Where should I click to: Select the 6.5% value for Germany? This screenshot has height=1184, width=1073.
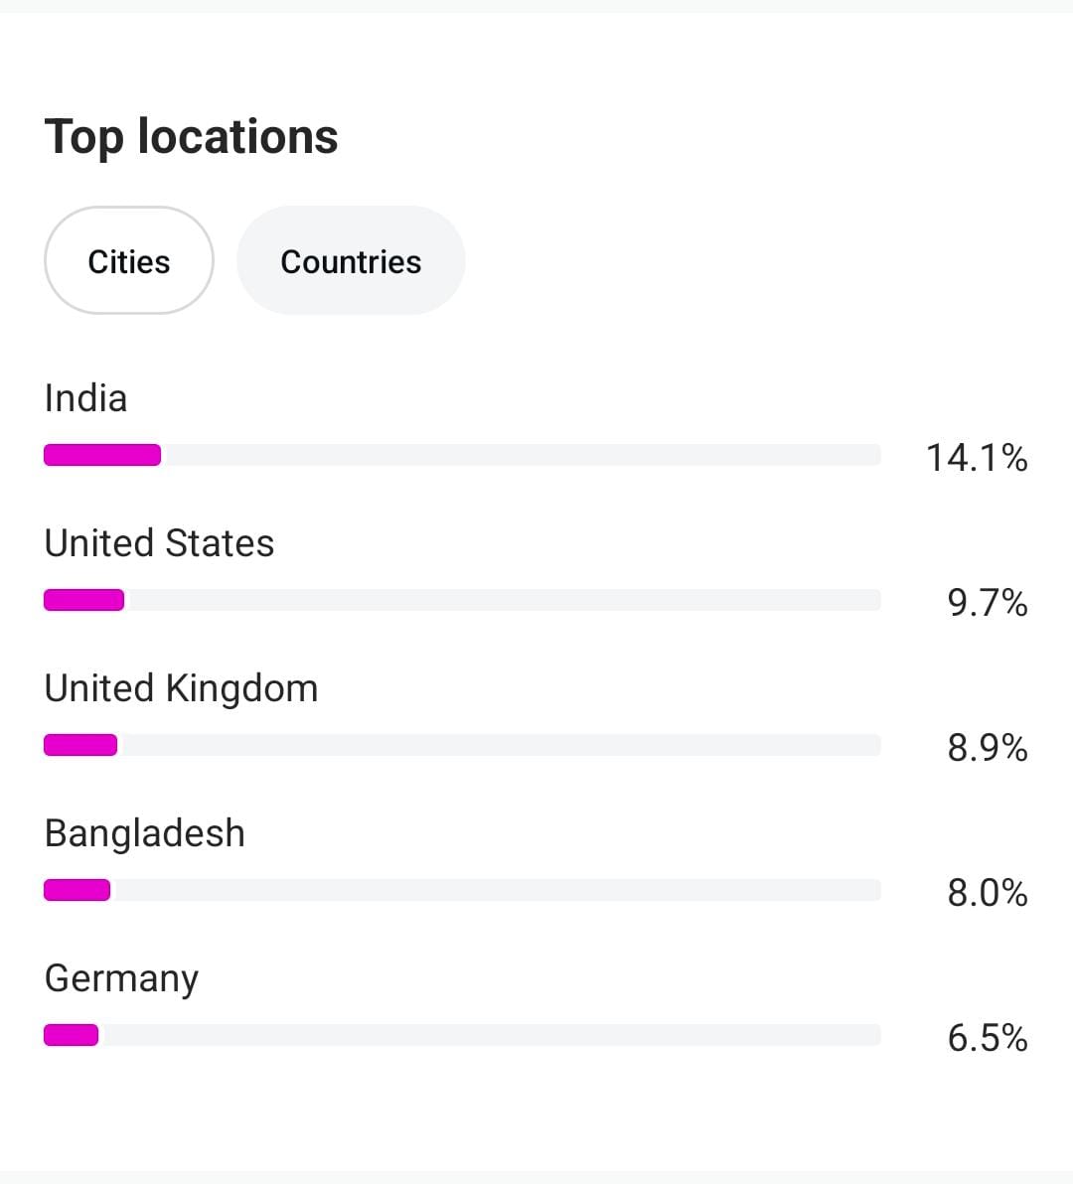click(x=988, y=1038)
